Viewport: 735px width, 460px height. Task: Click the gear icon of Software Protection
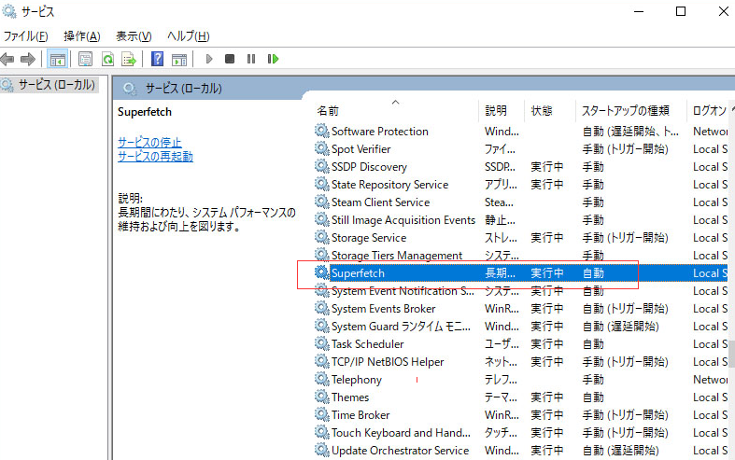coord(322,131)
